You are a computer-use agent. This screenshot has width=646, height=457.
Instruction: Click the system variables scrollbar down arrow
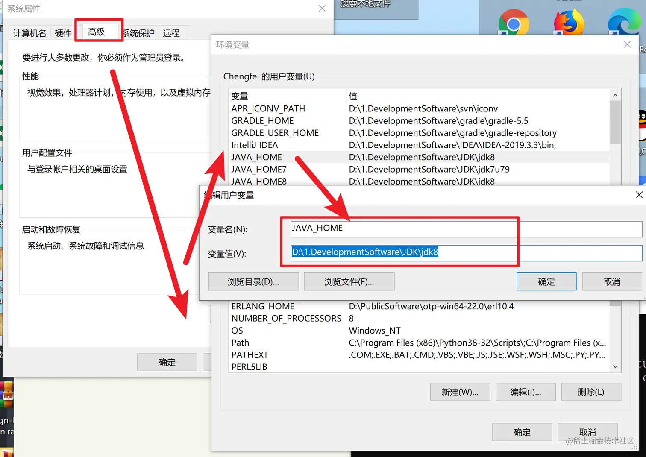tap(615, 366)
